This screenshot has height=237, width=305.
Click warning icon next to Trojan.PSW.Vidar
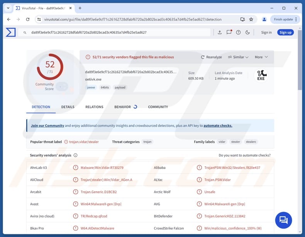coord(199,180)
